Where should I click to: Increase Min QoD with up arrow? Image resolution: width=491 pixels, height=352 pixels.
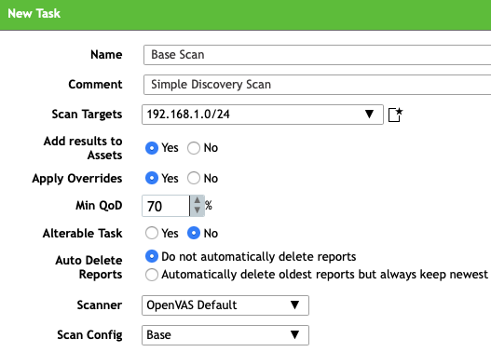click(198, 200)
